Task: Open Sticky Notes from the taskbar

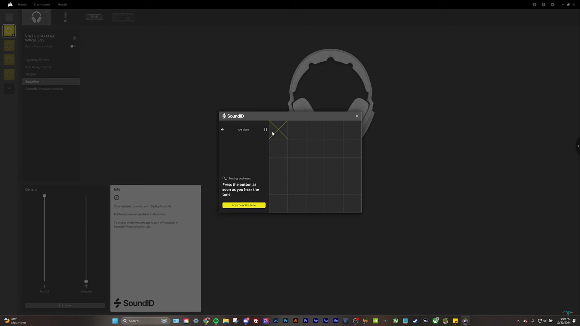Action: (455, 321)
